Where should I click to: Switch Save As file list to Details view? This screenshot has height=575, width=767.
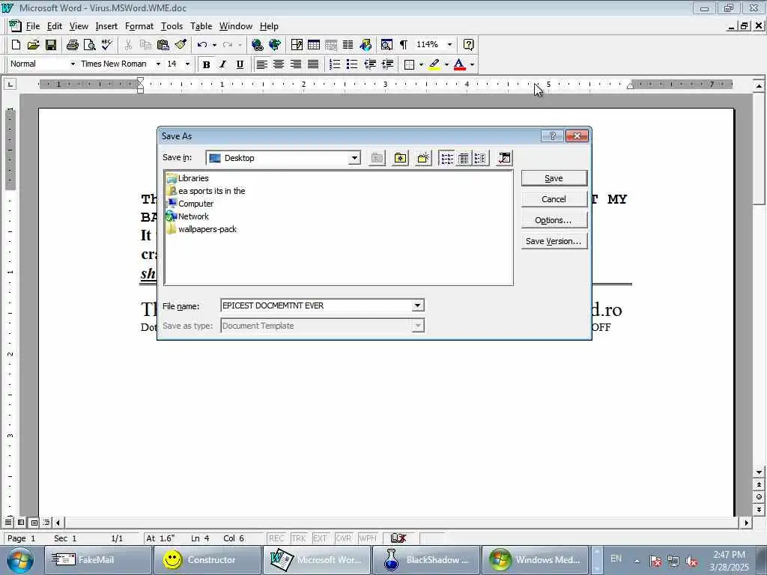[x=463, y=158]
